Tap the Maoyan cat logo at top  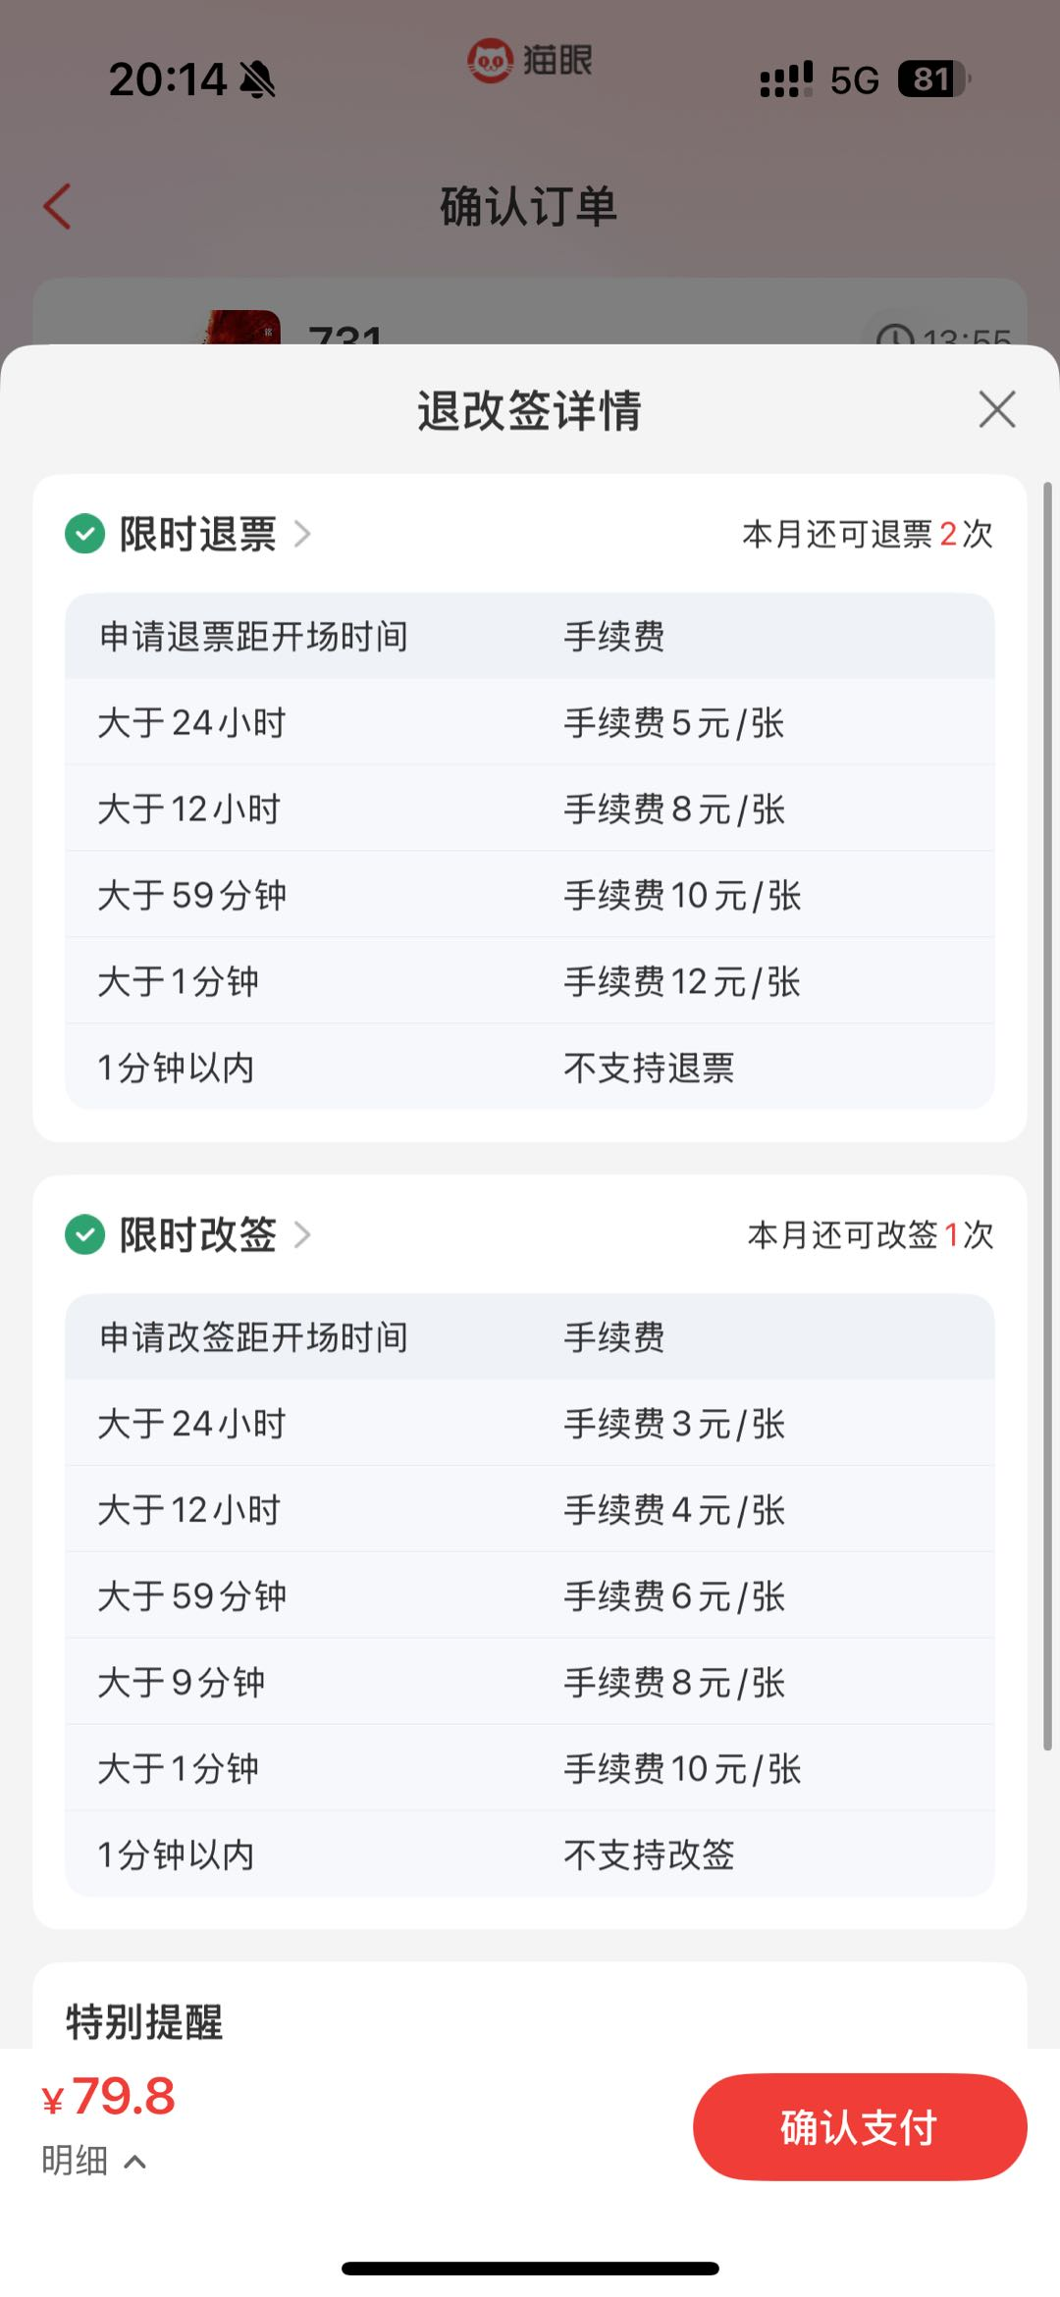click(490, 61)
